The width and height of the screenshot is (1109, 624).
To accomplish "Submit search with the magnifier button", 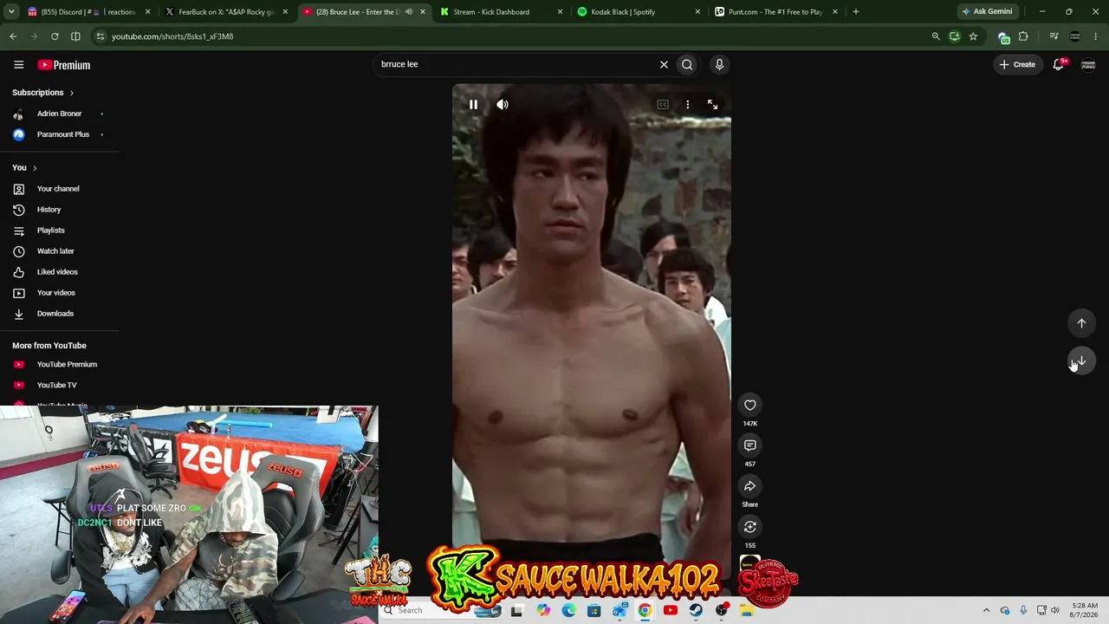I will tap(687, 64).
